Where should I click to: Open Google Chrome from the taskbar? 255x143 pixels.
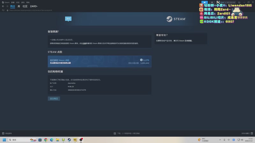46,140
